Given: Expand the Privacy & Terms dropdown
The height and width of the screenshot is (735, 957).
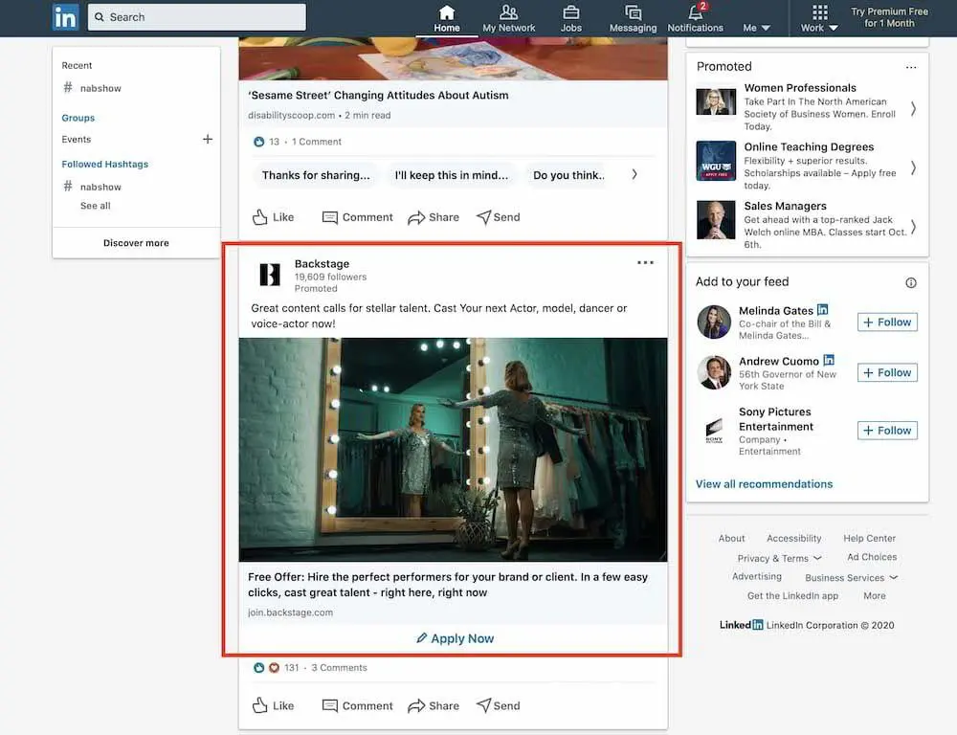Looking at the screenshot, I should pyautogui.click(x=779, y=557).
